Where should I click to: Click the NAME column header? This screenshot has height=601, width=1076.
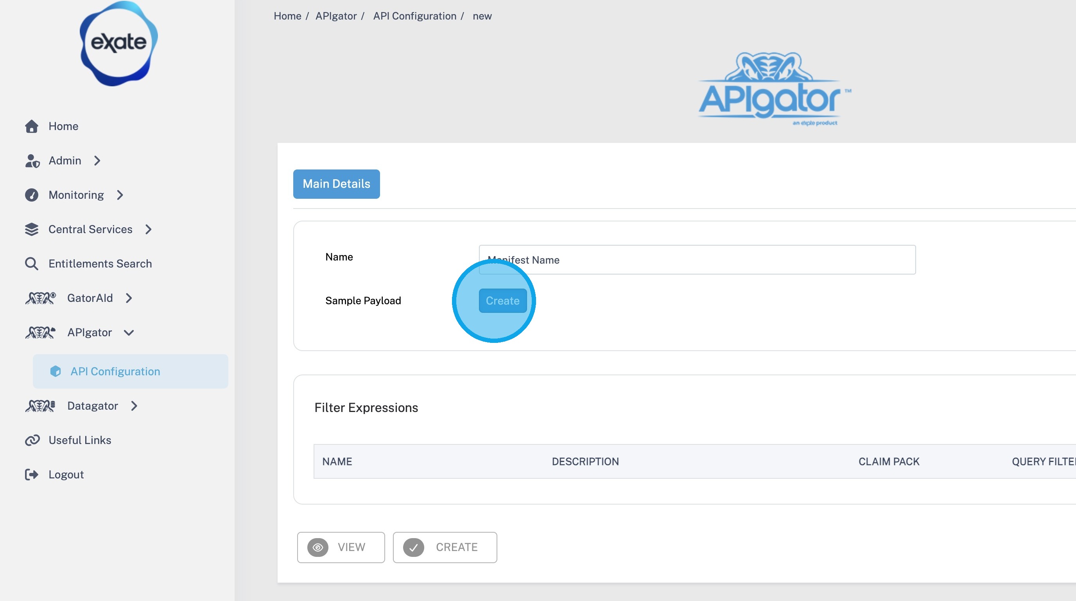pos(337,461)
